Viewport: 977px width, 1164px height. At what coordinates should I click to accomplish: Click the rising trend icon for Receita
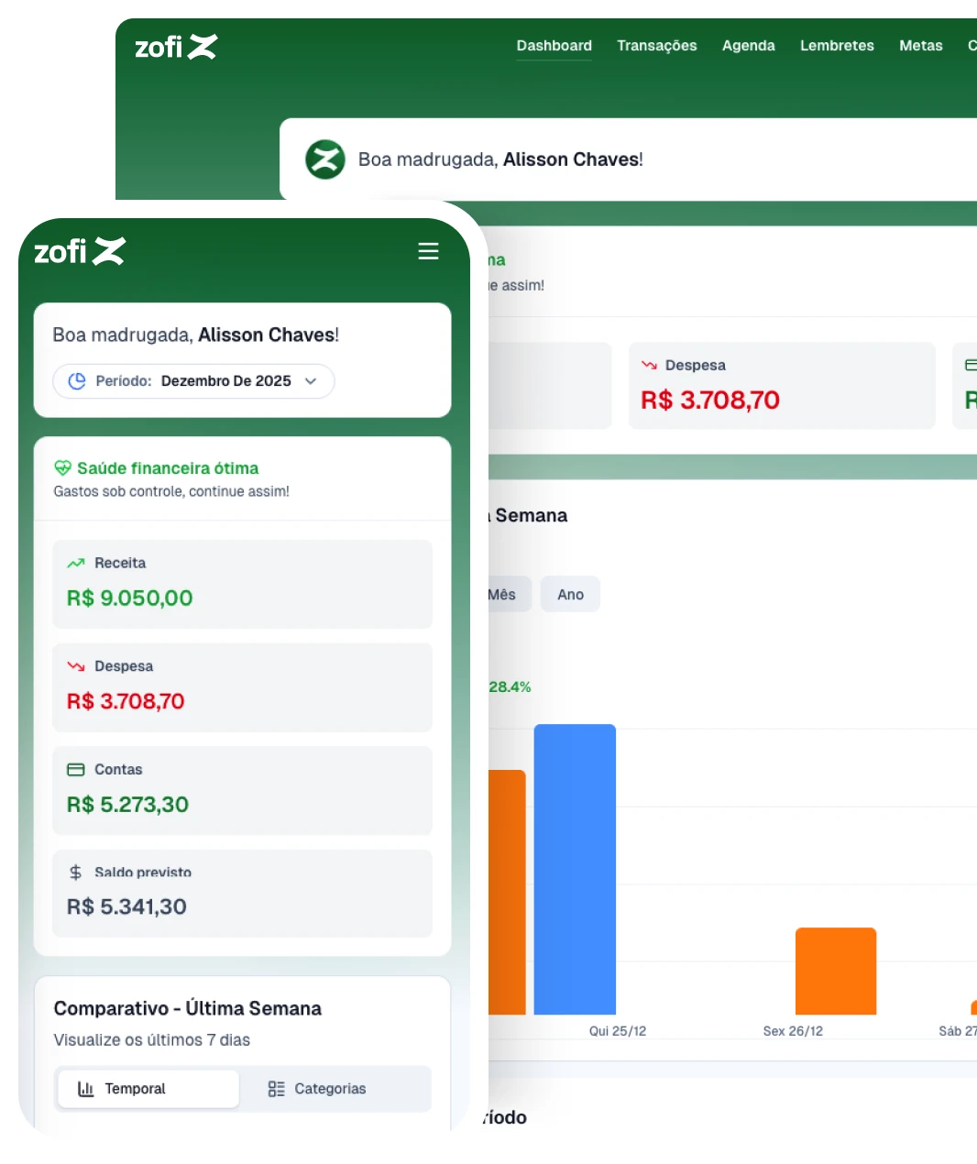click(76, 563)
